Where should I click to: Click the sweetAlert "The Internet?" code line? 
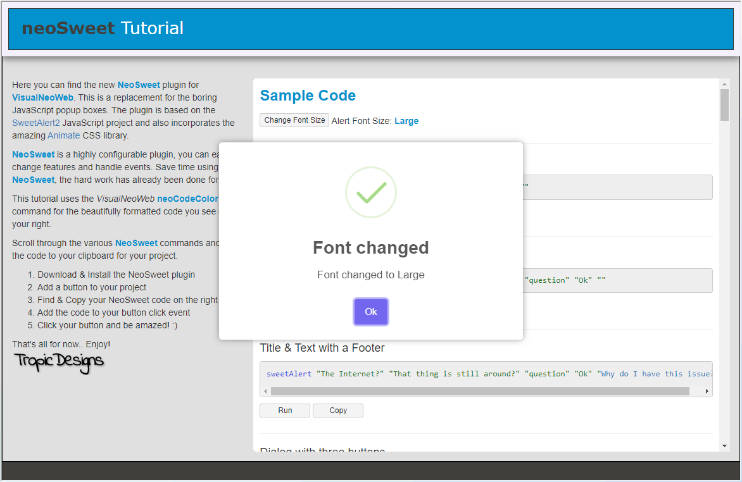(x=489, y=374)
